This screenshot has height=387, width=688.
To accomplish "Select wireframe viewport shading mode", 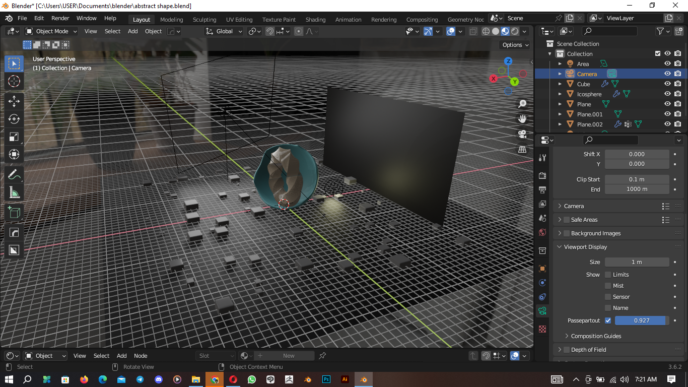I will [x=486, y=31].
